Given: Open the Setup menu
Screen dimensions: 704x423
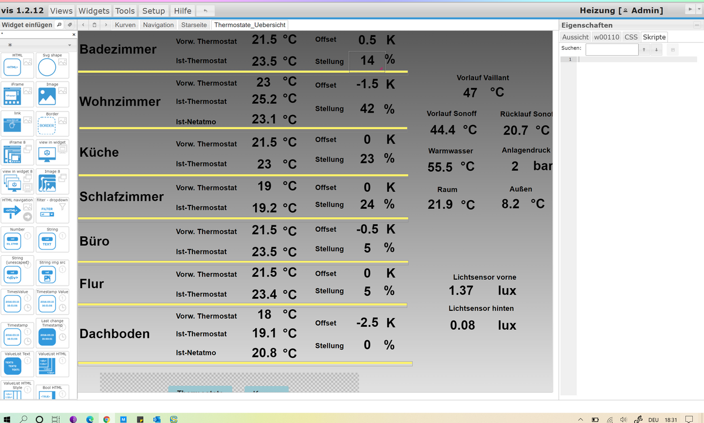Looking at the screenshot, I should click(x=154, y=10).
